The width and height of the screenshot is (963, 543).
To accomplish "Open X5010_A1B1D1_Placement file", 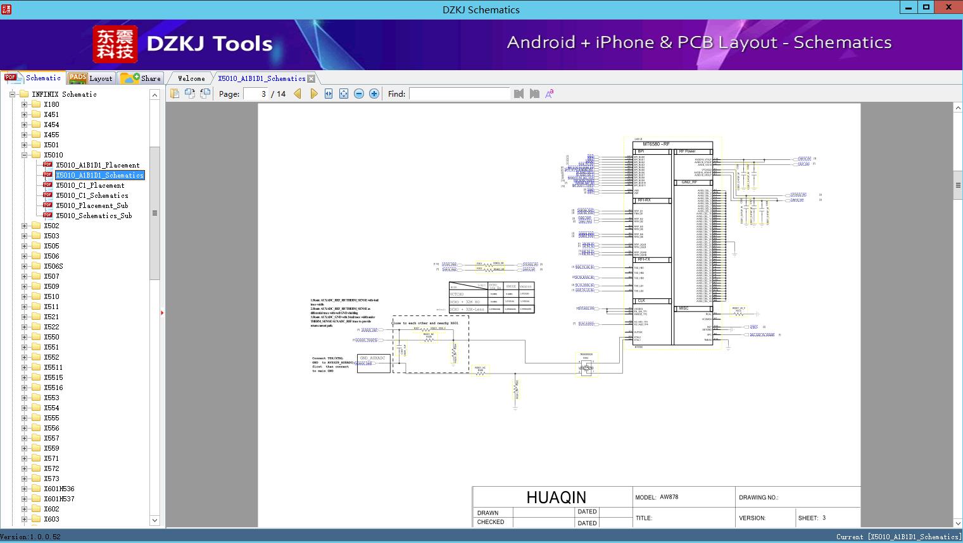I will (98, 165).
